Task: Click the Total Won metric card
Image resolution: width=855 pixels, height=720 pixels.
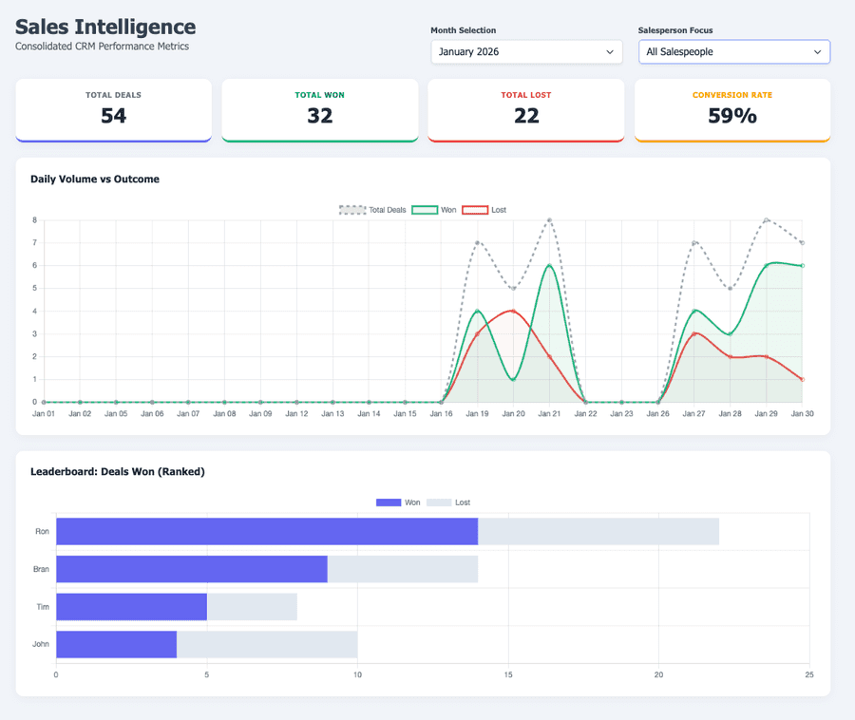Action: tap(319, 109)
